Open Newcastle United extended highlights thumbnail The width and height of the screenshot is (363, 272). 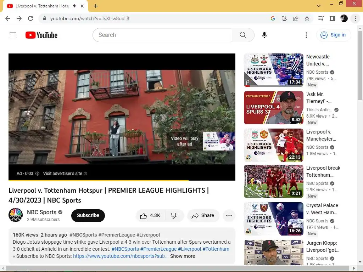pos(273,70)
